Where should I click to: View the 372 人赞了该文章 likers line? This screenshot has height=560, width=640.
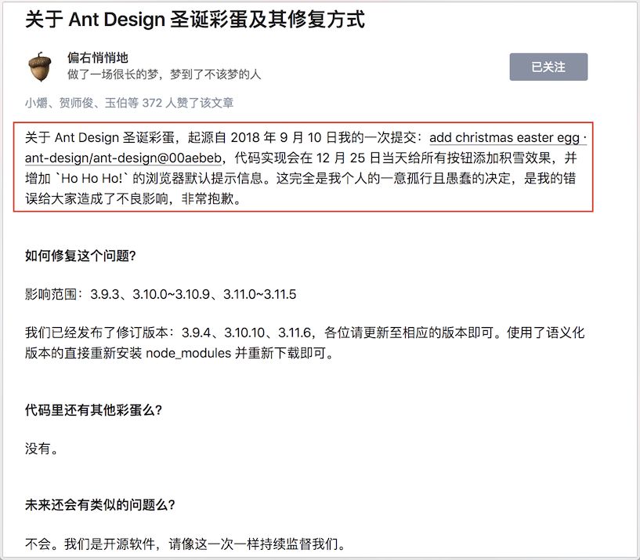[129, 102]
